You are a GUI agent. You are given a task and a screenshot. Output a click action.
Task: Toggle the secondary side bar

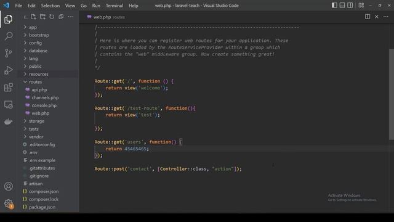click(350, 6)
